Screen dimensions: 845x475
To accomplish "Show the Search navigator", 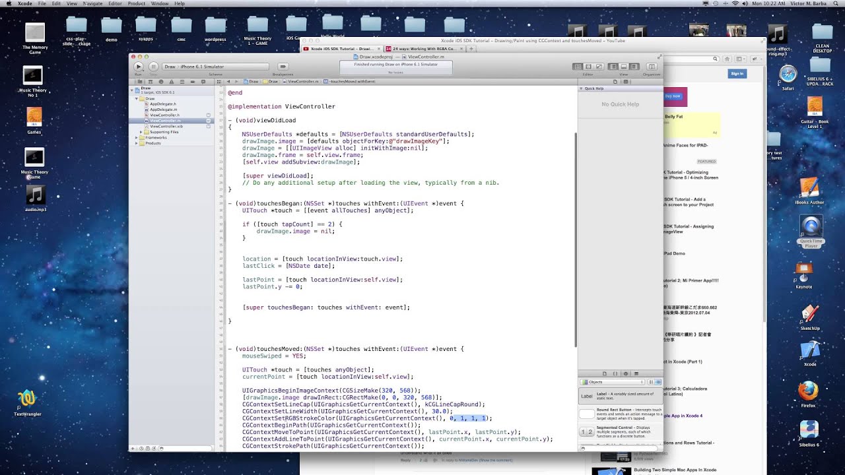I will point(161,82).
